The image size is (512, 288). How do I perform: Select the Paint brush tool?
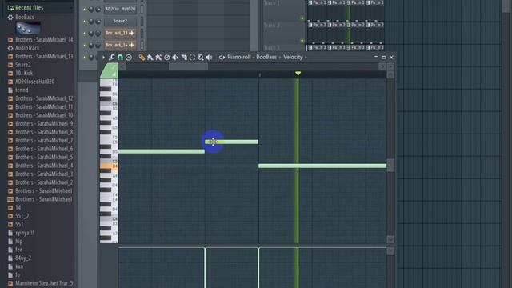pos(150,58)
